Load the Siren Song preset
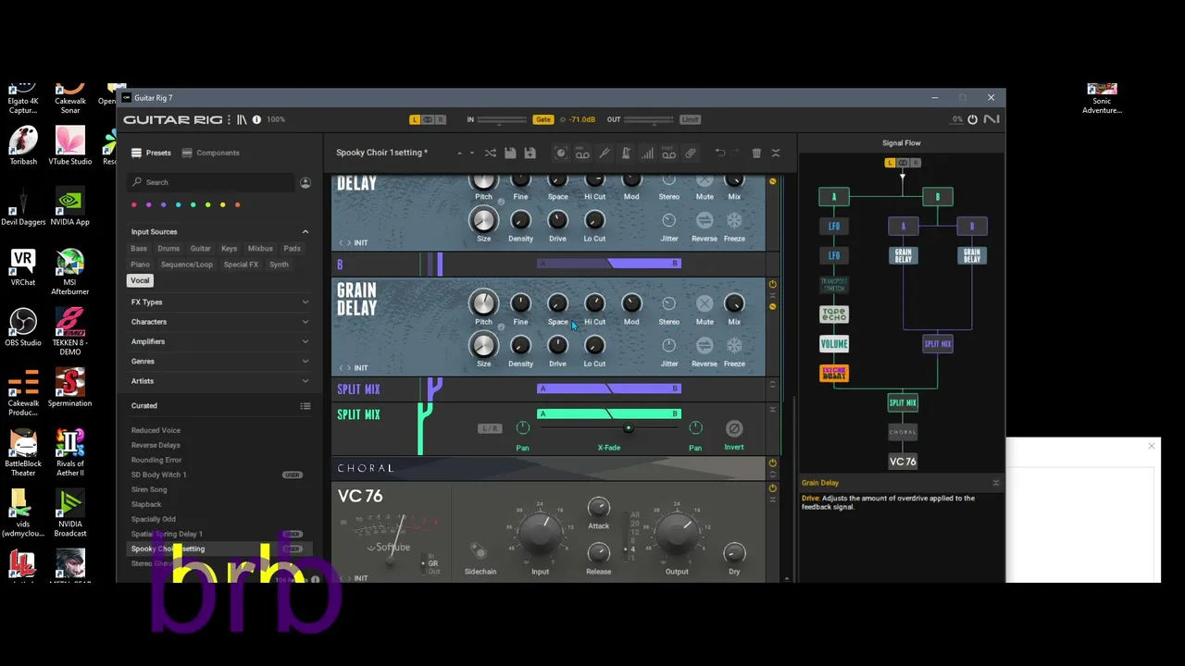Screen dimensions: 1185x666 click(149, 489)
